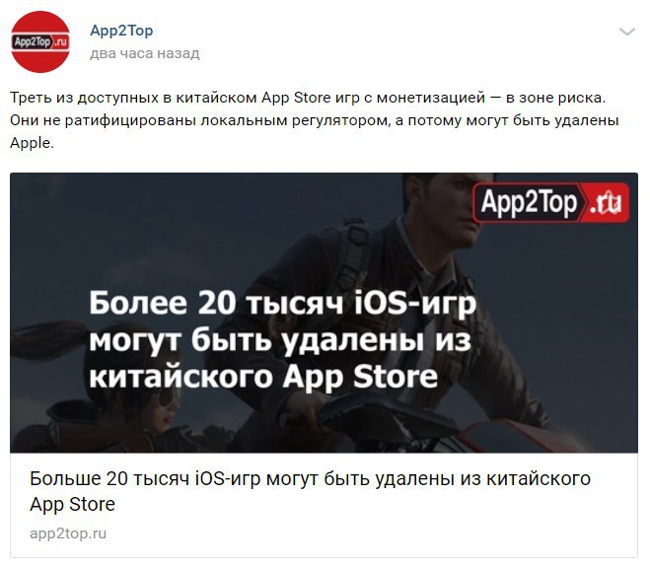Open the App2Top round avatar icon
This screenshot has height=566, width=650.
click(40, 41)
